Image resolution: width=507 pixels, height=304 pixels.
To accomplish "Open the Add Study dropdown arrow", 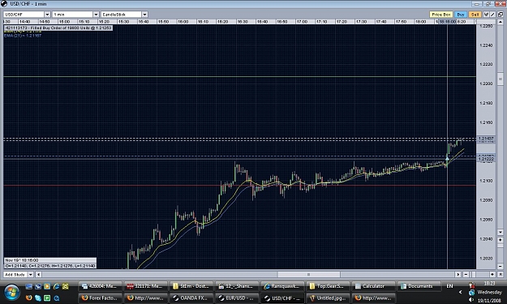I will (x=30, y=275).
